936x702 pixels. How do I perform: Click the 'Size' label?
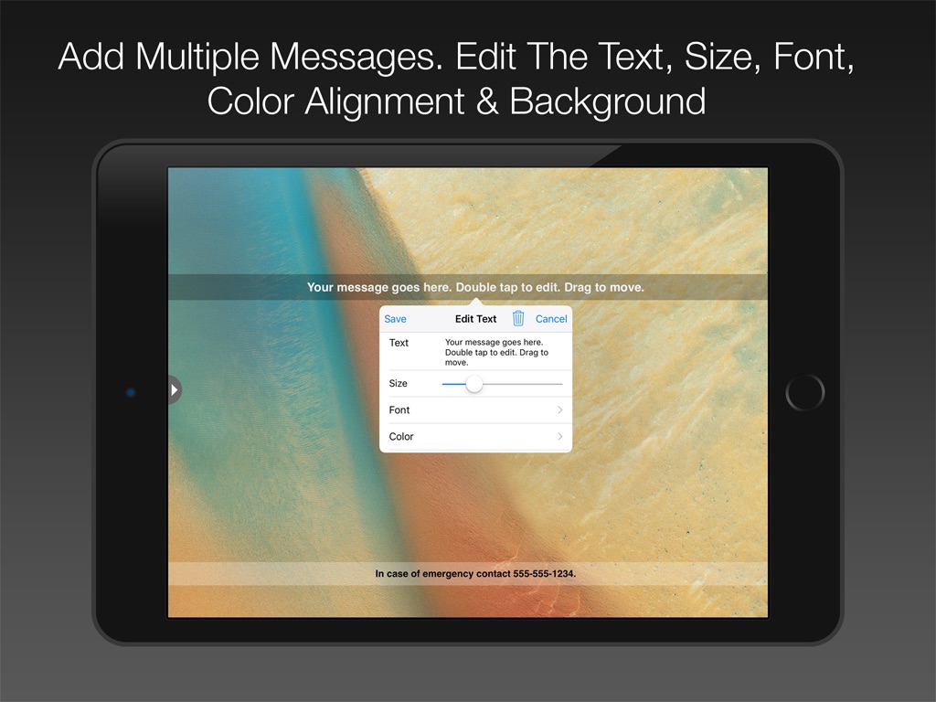click(399, 383)
